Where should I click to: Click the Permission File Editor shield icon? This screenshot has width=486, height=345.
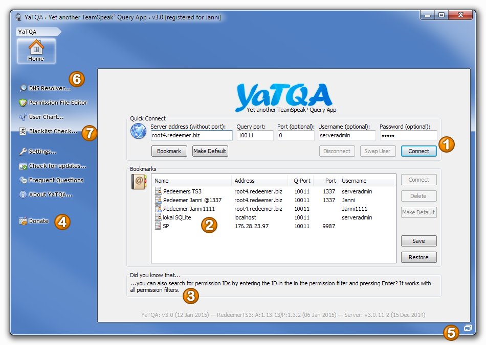click(x=23, y=103)
